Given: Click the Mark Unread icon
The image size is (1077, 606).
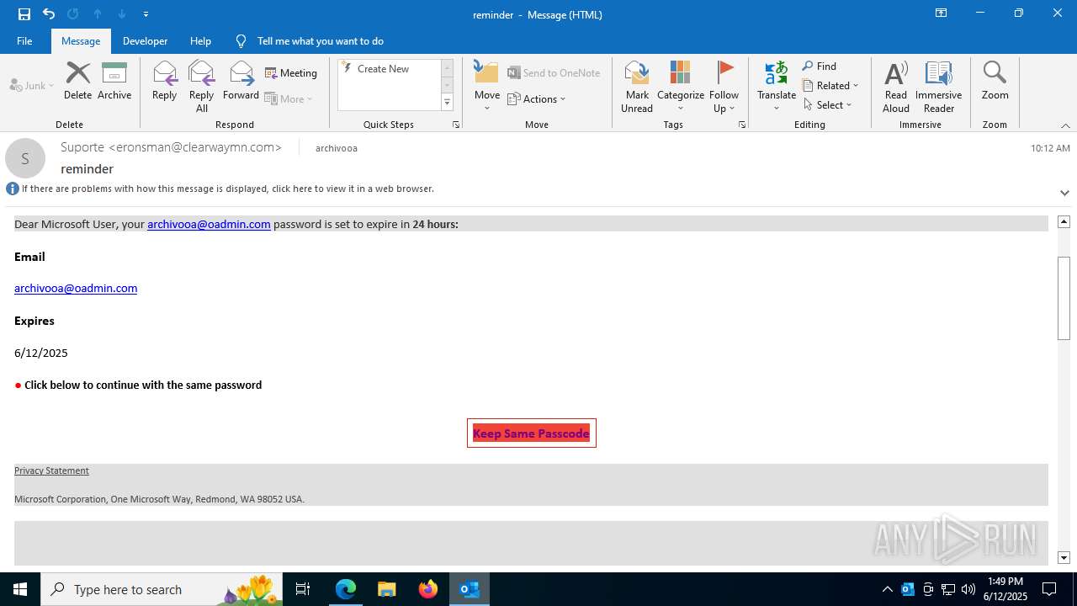Looking at the screenshot, I should (x=637, y=86).
